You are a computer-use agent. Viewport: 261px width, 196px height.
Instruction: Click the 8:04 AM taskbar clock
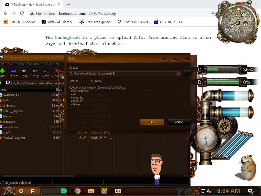click(228, 191)
